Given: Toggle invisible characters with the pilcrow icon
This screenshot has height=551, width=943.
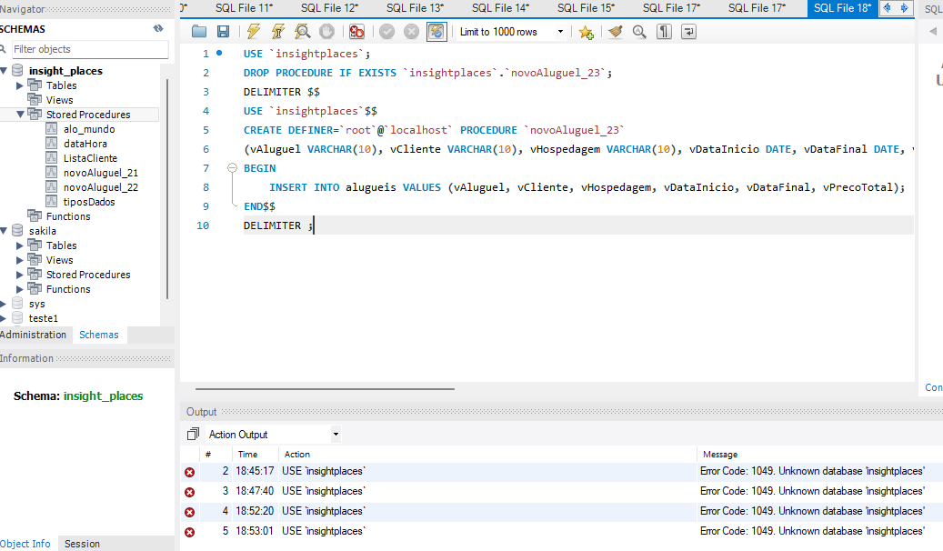Looking at the screenshot, I should [x=665, y=32].
